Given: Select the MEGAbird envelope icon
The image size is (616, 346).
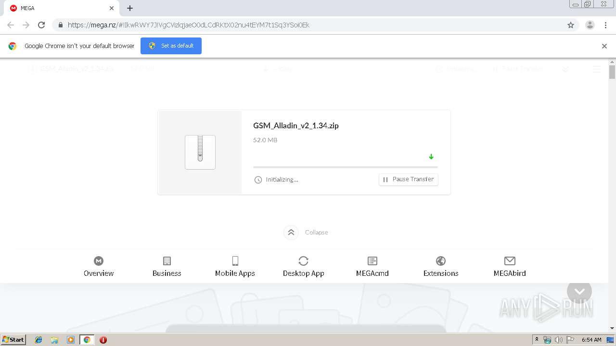Looking at the screenshot, I should click(x=510, y=261).
